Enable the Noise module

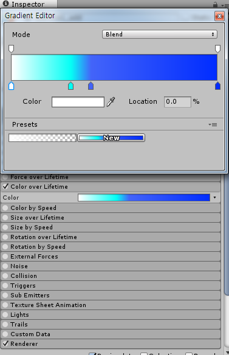pos(5,266)
